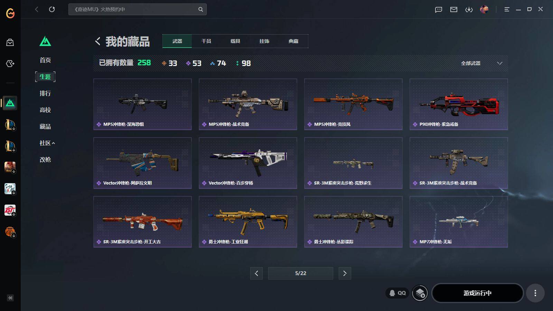Switch to the 载具 tab
553x311 pixels.
point(235,41)
